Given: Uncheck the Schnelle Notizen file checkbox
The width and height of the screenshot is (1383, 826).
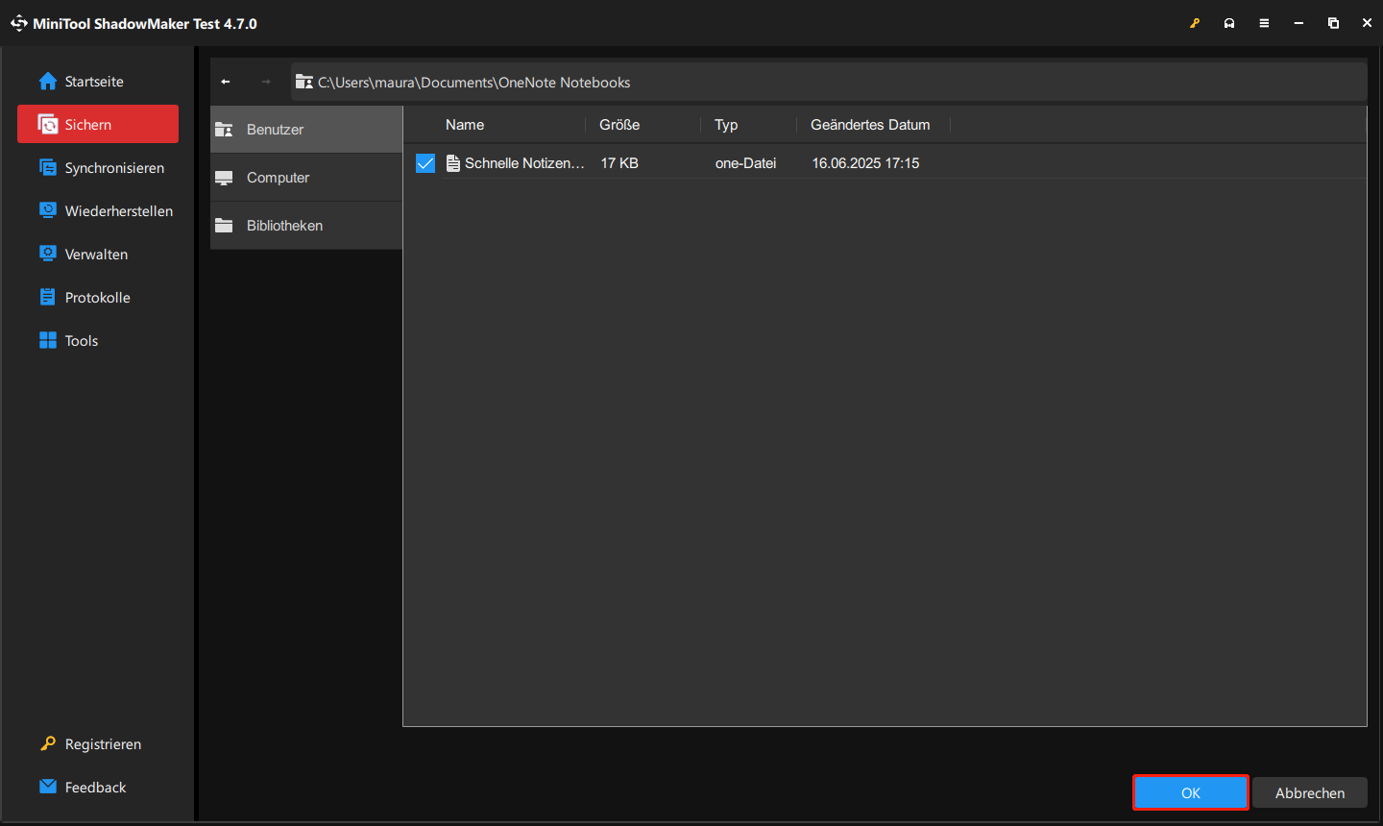Looking at the screenshot, I should [x=425, y=163].
